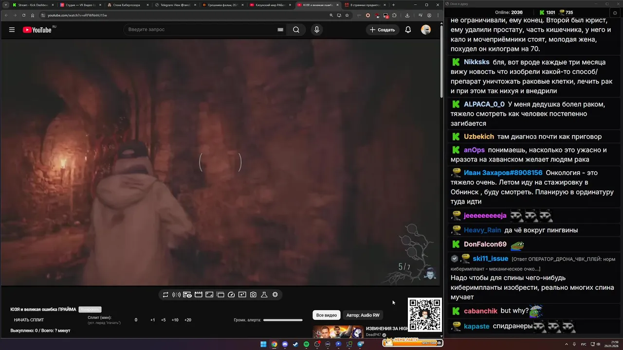This screenshot has width=623, height=350.
Task: Go back in the Chrome browser
Action: [7, 15]
